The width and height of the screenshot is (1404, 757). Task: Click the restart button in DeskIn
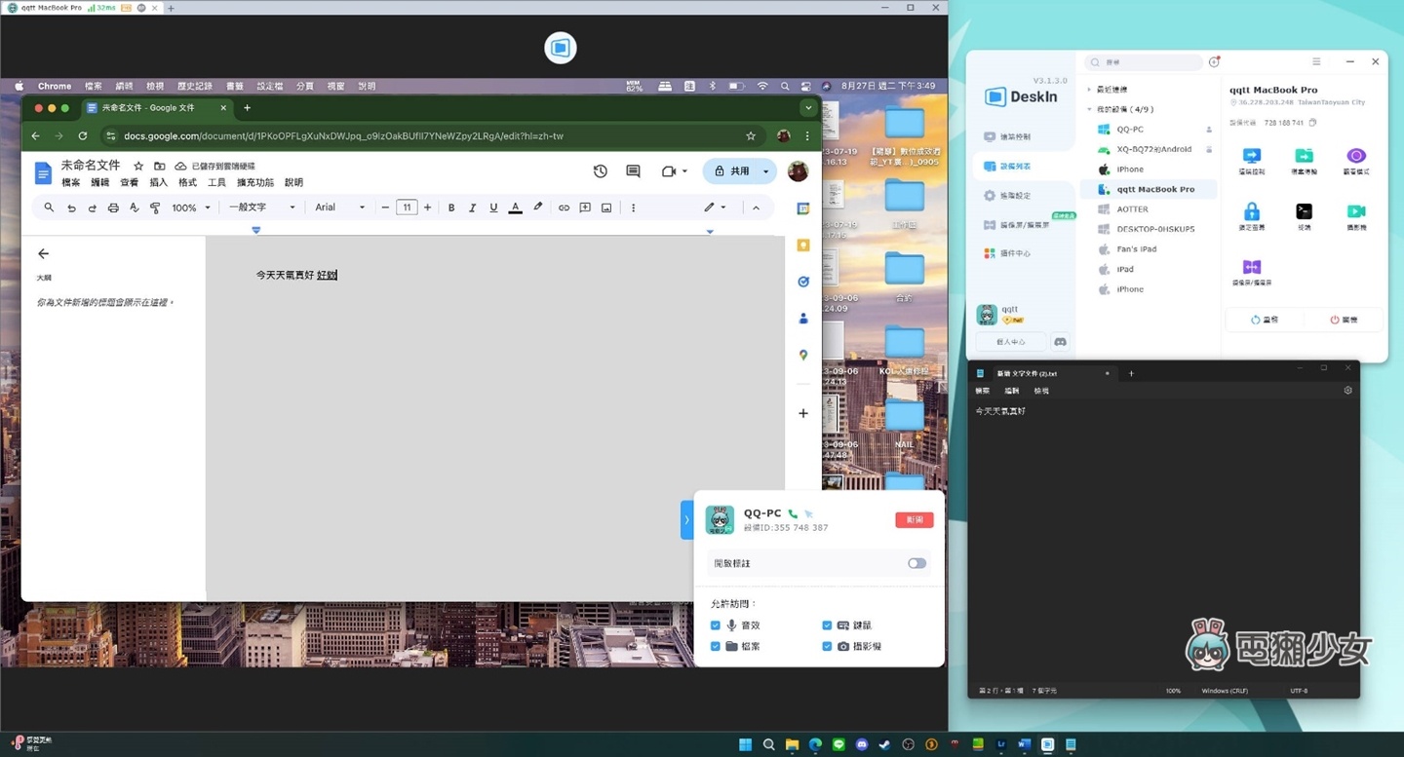[x=1265, y=320]
